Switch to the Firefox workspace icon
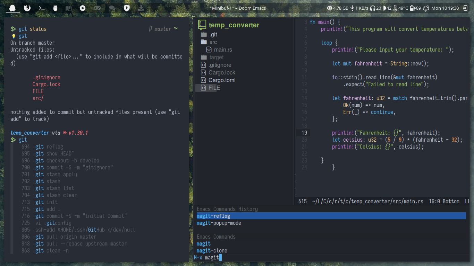The width and height of the screenshot is (474, 266). point(27,8)
